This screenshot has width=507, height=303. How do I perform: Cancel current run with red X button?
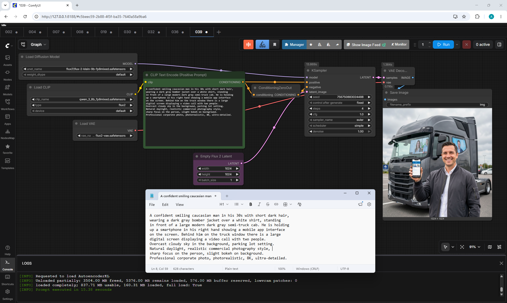(467, 44)
